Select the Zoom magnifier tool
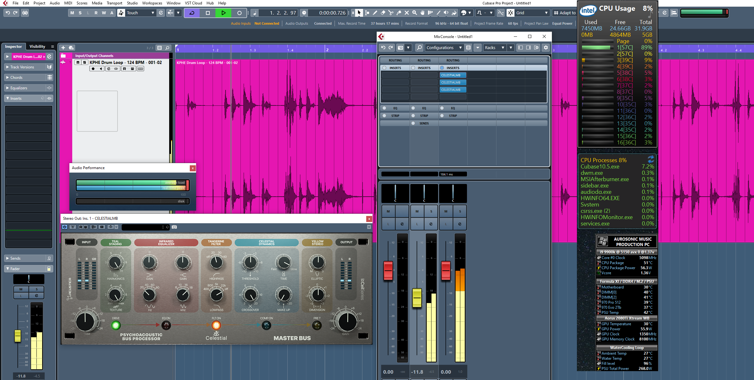The width and height of the screenshot is (754, 380). (x=414, y=13)
